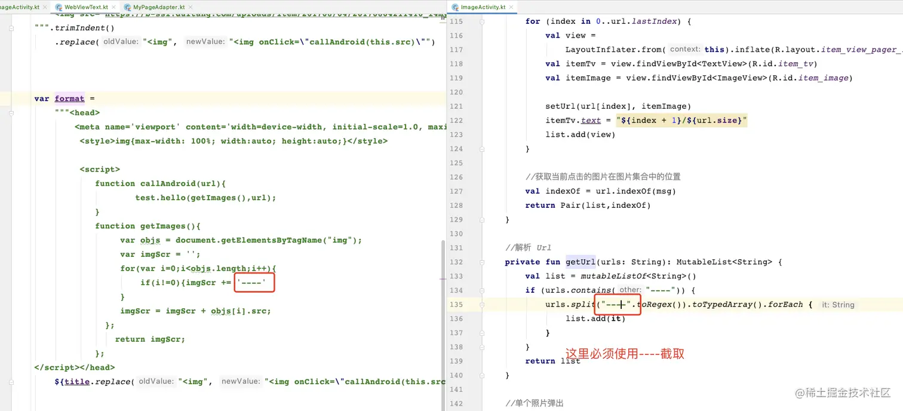This screenshot has width=903, height=411.
Task: Click the "<meta name='viewport'" line
Action: (x=260, y=127)
